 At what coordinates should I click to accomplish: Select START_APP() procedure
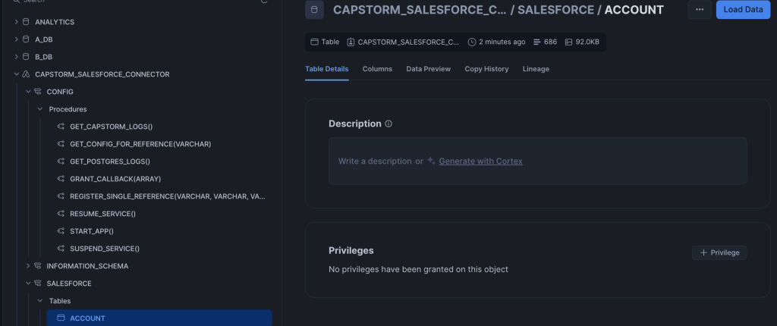pyautogui.click(x=92, y=231)
